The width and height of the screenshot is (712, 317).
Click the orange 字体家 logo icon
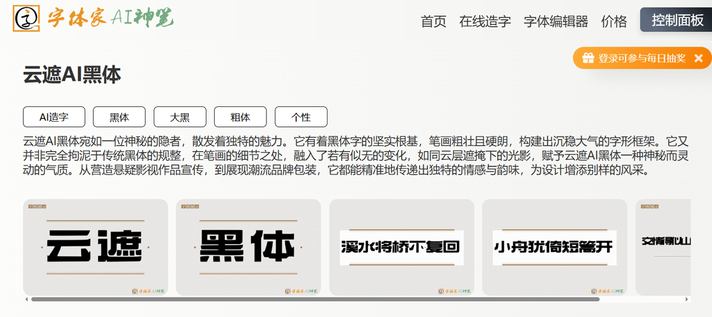[x=26, y=18]
